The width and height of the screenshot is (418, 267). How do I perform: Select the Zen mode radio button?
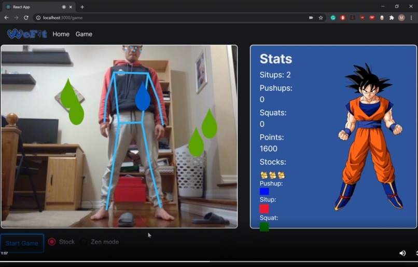tap(83, 242)
